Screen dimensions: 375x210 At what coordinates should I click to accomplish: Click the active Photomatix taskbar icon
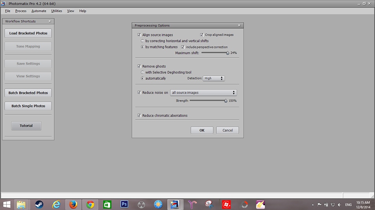tap(175, 205)
